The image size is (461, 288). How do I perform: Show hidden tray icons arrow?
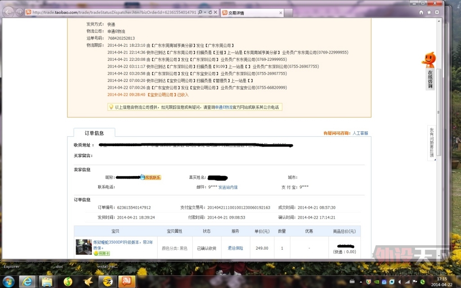361,282
